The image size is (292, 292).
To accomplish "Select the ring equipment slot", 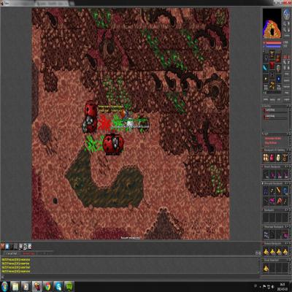I will click(x=266, y=79).
